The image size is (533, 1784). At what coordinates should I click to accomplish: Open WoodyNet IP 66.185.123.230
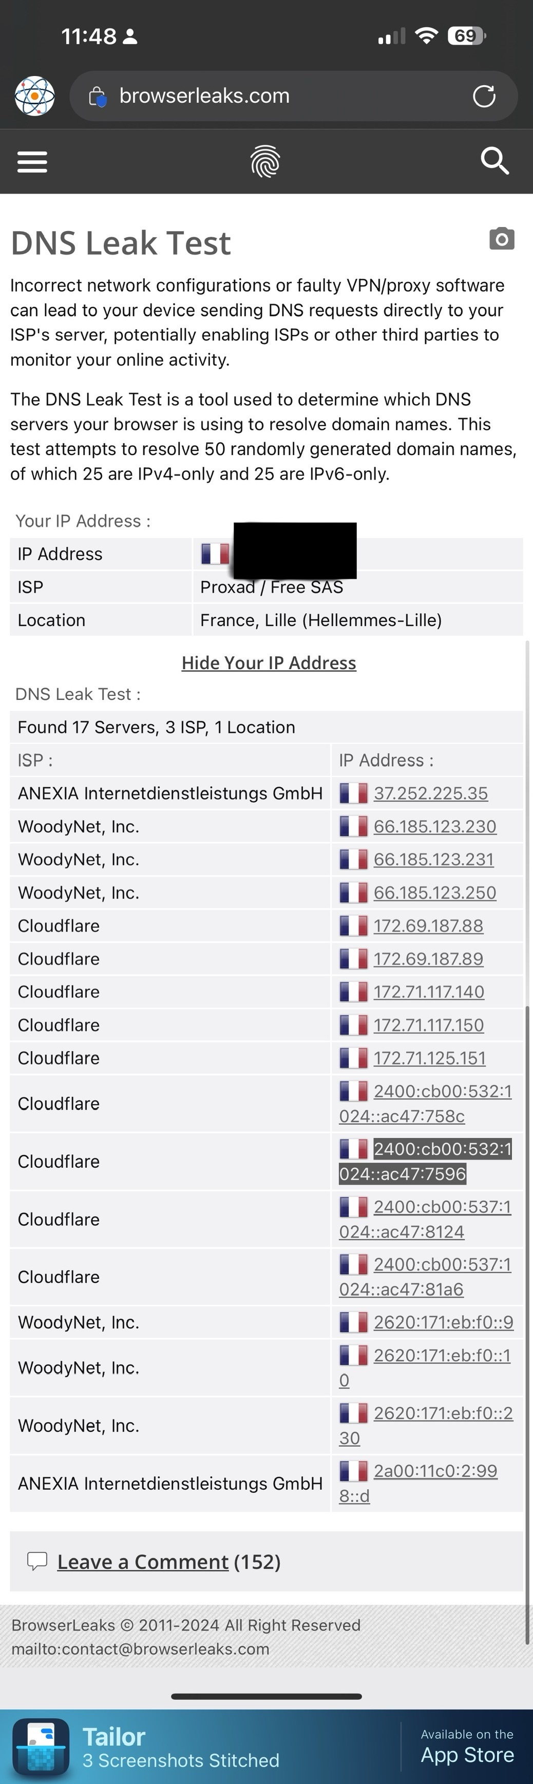coord(435,826)
